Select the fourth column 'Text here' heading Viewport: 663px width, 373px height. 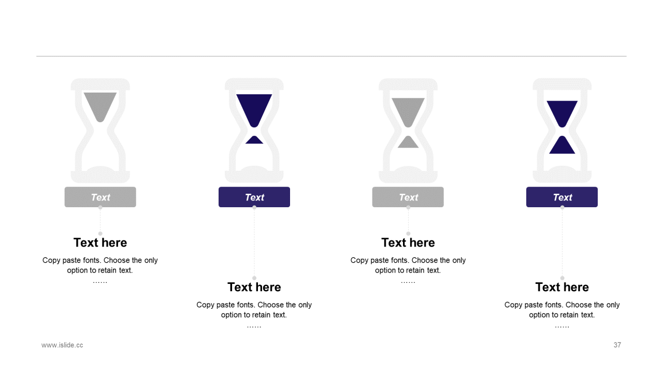562,287
